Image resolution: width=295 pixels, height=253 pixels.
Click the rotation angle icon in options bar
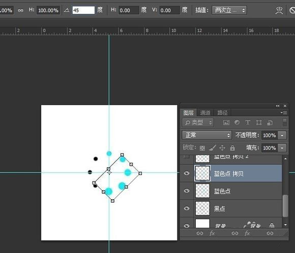point(67,10)
